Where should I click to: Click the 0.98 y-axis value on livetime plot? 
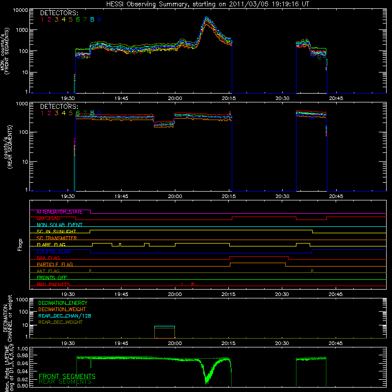23,355
